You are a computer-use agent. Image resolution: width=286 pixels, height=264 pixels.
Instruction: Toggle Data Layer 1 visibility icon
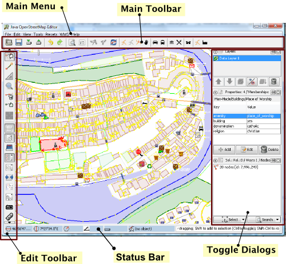[216, 58]
